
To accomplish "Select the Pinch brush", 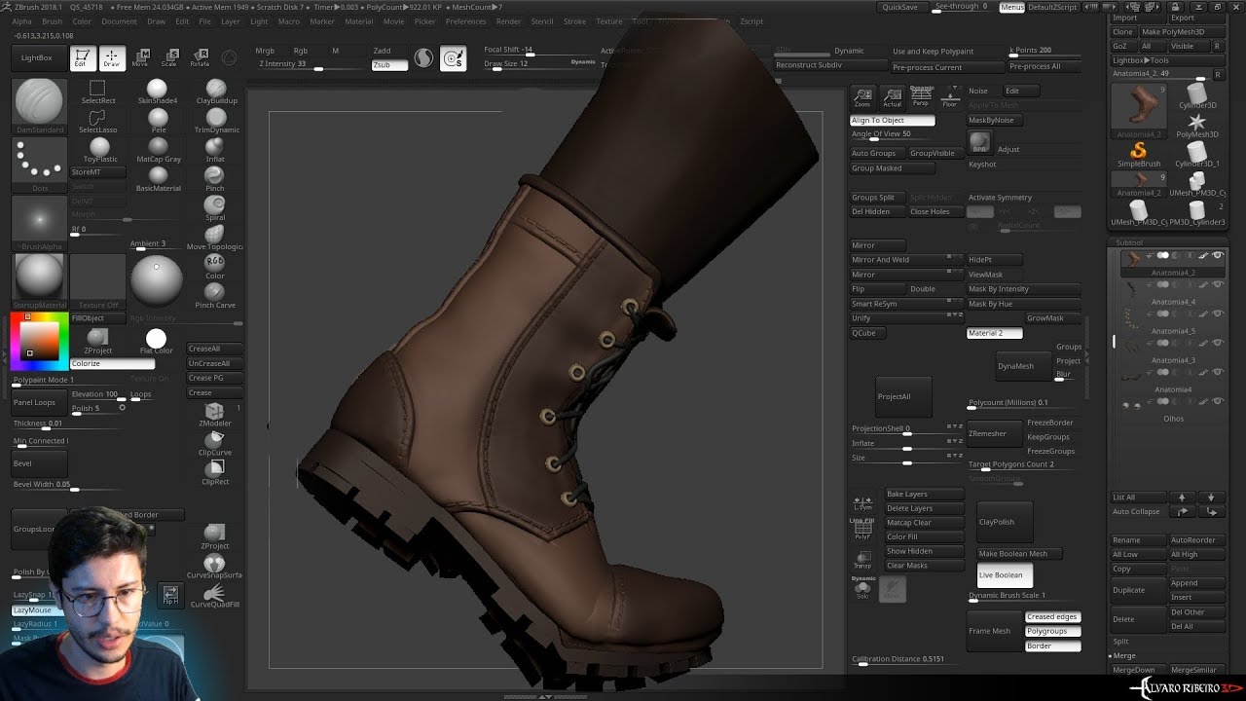I will coord(215,179).
